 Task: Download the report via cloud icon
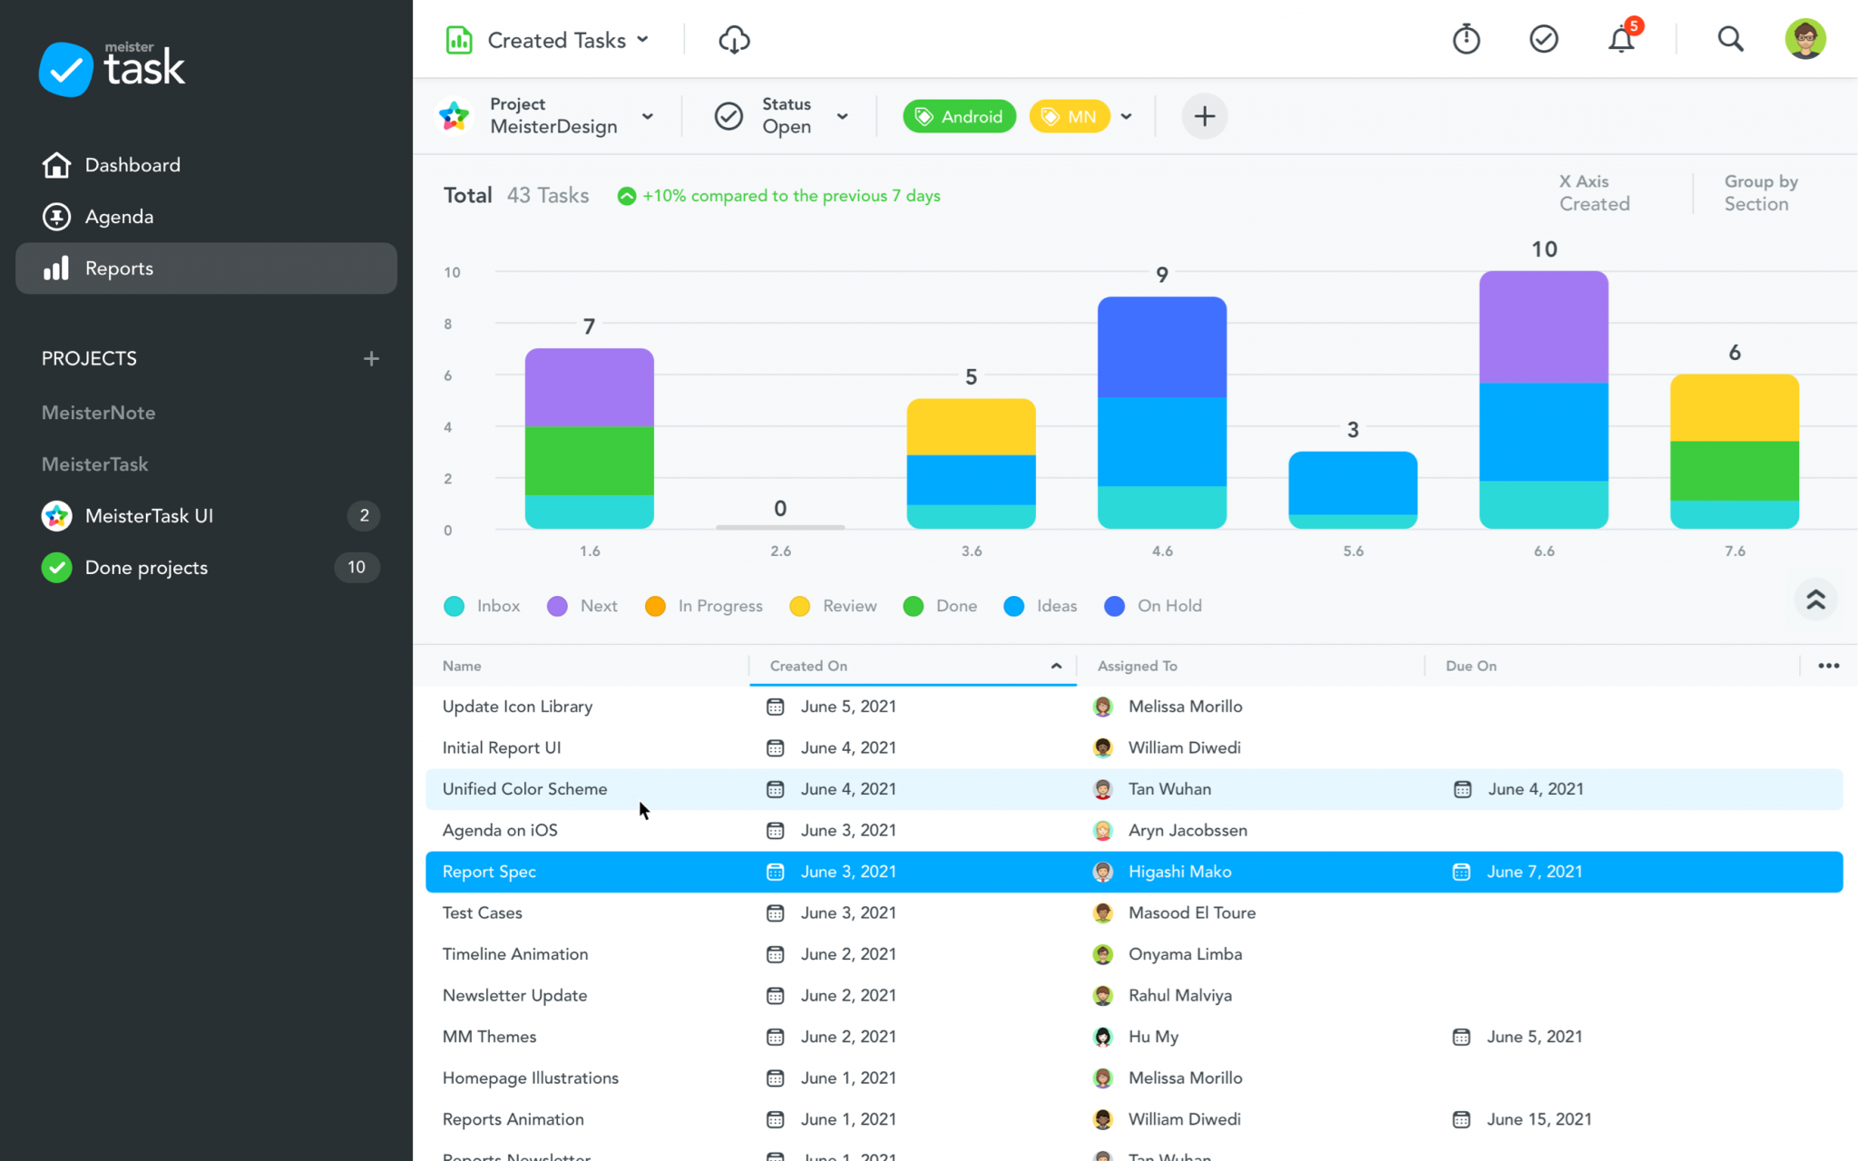click(734, 40)
